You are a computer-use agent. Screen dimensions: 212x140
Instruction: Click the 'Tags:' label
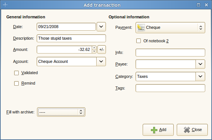tap(120, 88)
